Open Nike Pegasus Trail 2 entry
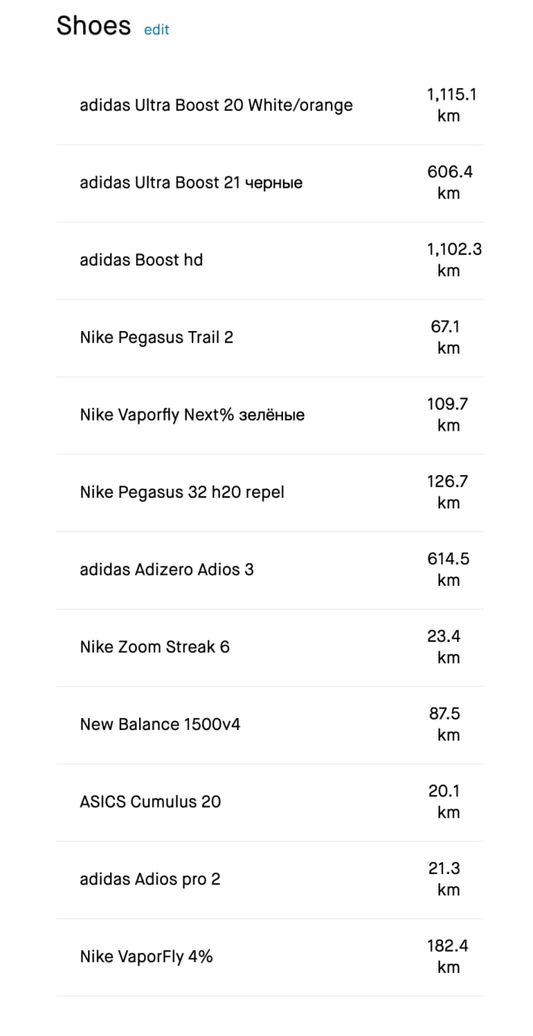Image resolution: width=533 pixels, height=1036 pixels. pyautogui.click(x=156, y=338)
